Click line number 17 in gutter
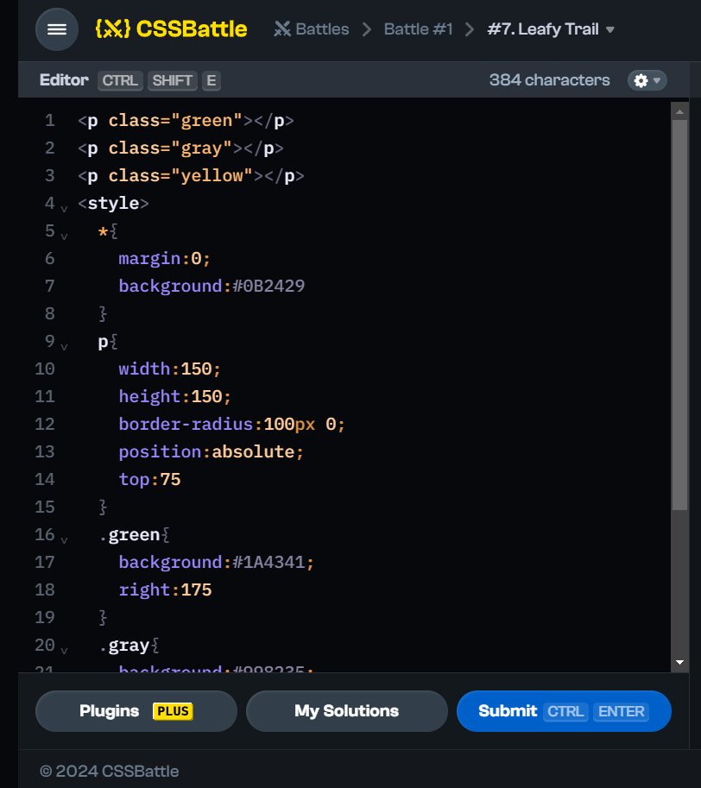Viewport: 701px width, 788px height. click(45, 563)
